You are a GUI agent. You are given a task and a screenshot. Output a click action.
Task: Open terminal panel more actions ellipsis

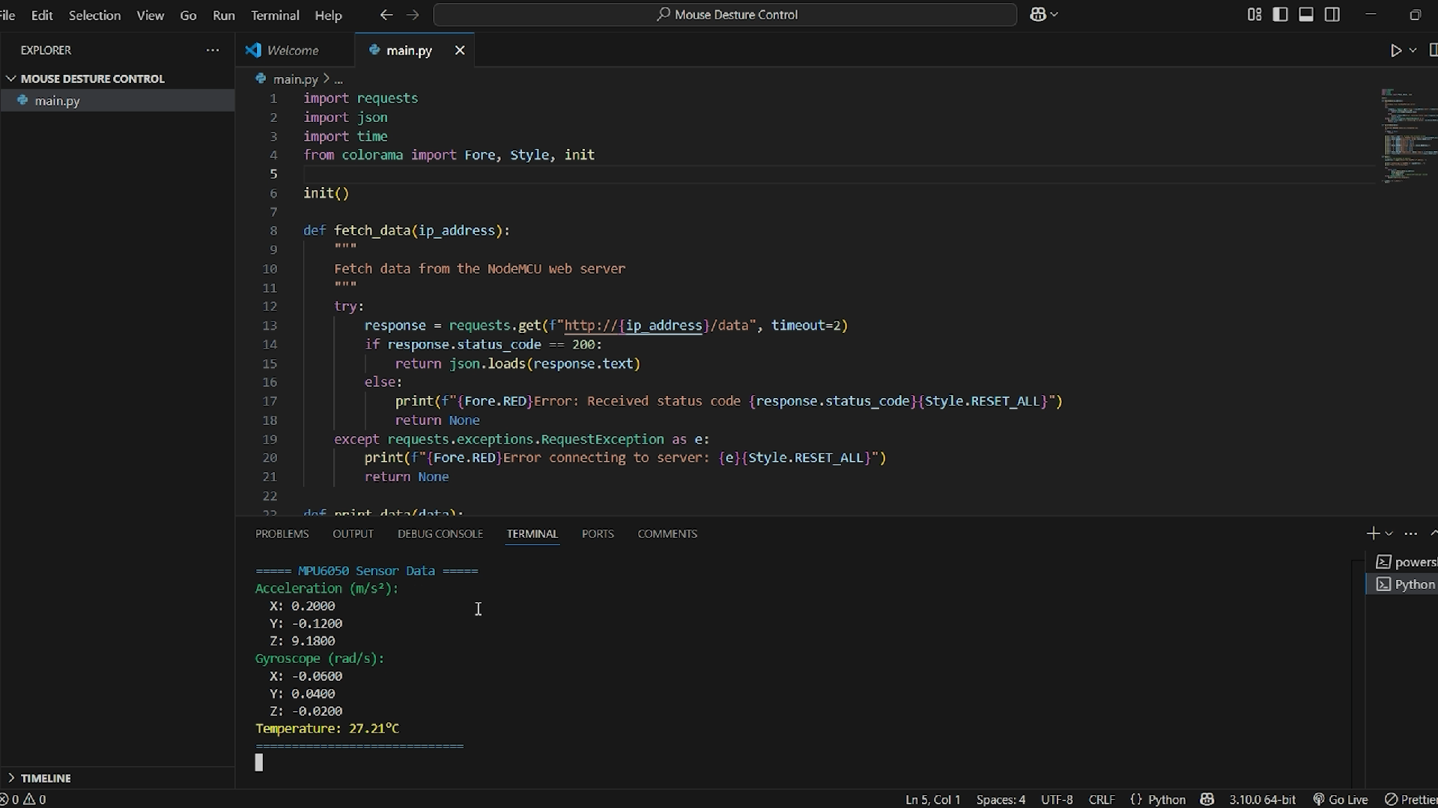(1411, 533)
